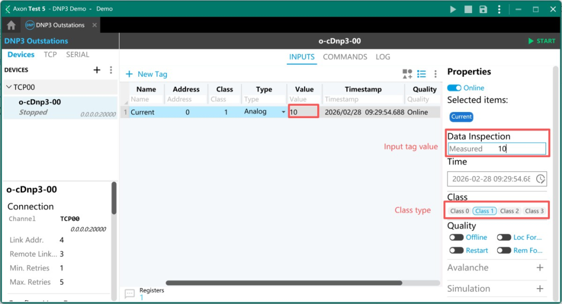
Task: Expand the Avalanche section
Action: [540, 268]
